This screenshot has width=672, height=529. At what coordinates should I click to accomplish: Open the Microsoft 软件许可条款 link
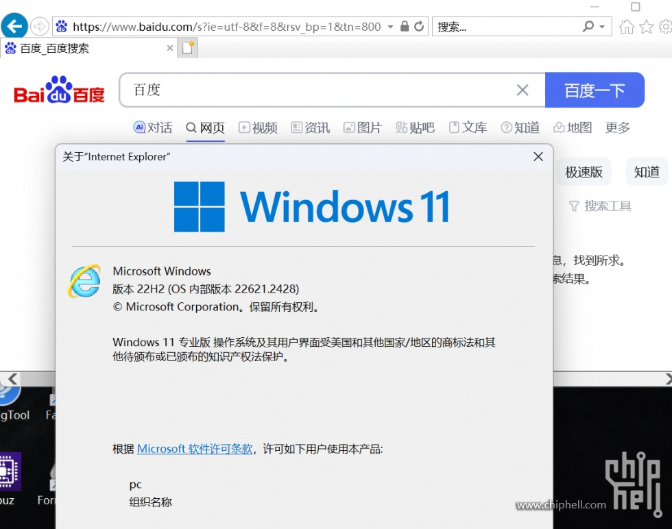195,448
